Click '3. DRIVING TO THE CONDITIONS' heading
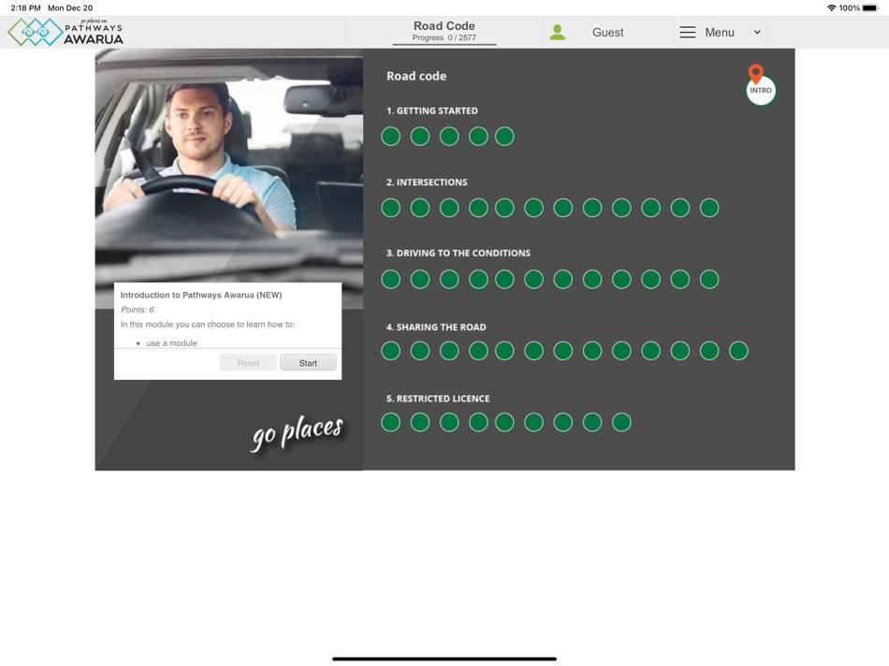Image resolution: width=889 pixels, height=666 pixels. click(x=459, y=253)
